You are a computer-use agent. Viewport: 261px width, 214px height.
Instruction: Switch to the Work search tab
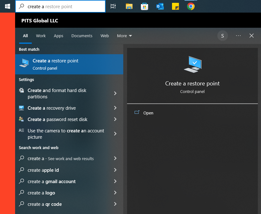(41, 36)
